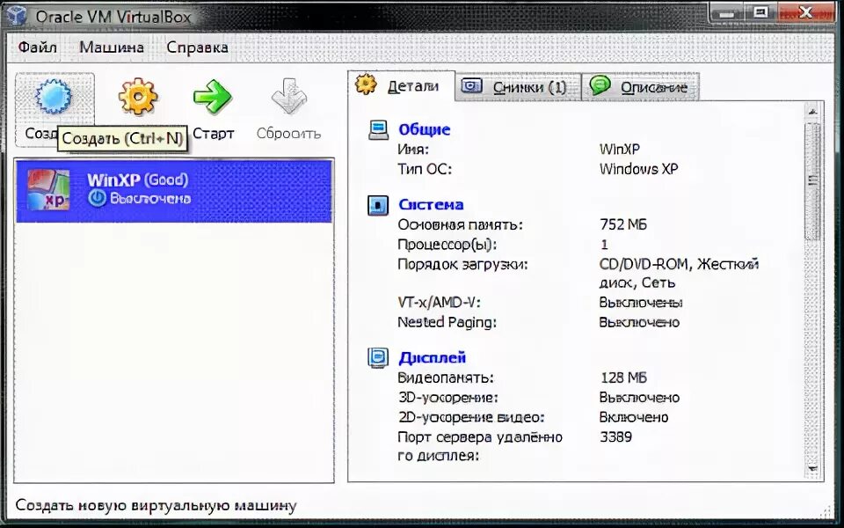Switch to the Детали tab

[402, 85]
